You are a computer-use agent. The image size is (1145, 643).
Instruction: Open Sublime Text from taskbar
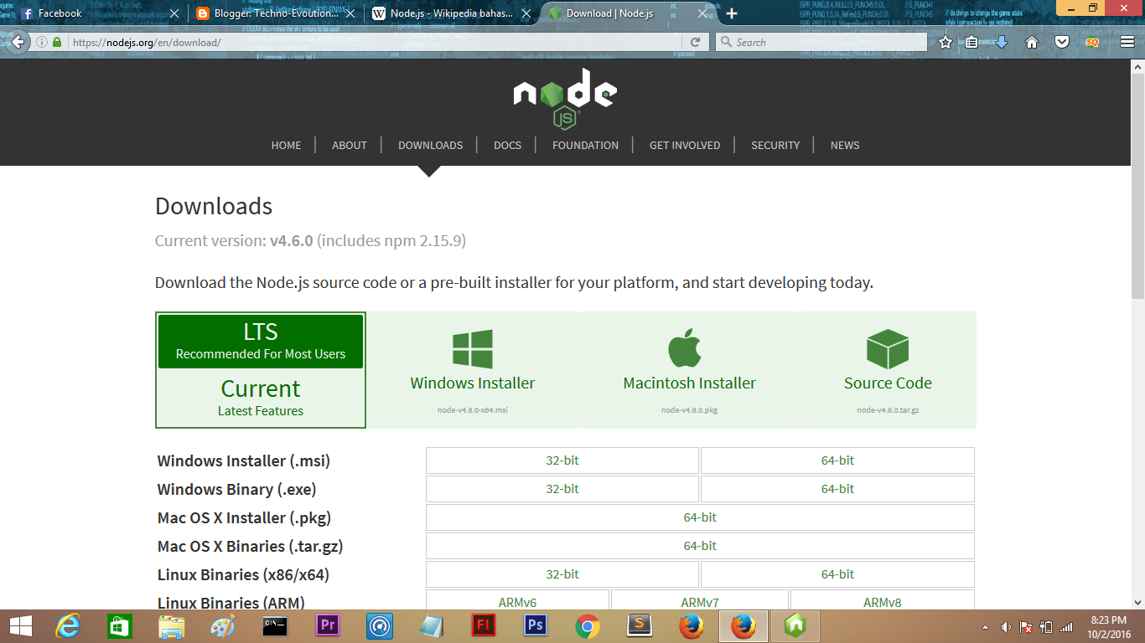[640, 626]
